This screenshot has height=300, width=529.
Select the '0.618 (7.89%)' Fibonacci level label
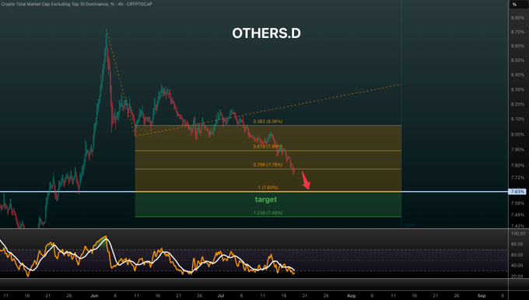268,147
